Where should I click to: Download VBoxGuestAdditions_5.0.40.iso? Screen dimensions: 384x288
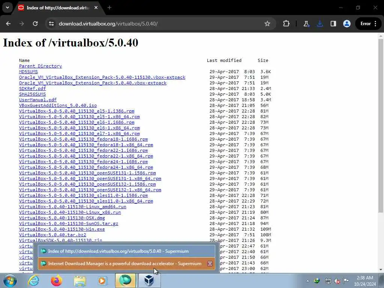[x=58, y=105]
